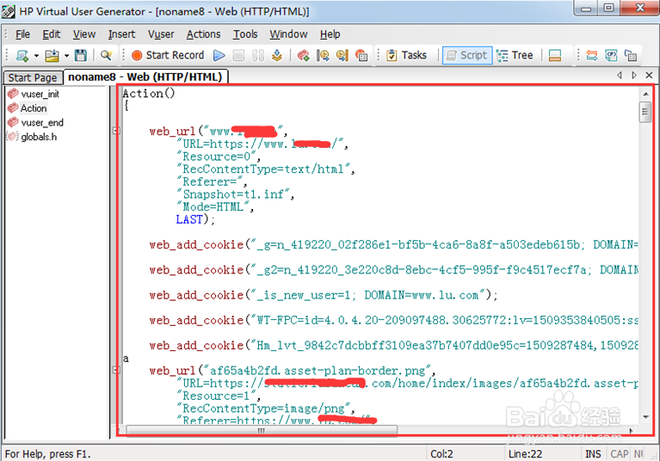660x461 pixels.
Task: Click the snapshot view toolbar icon
Action: point(611,56)
